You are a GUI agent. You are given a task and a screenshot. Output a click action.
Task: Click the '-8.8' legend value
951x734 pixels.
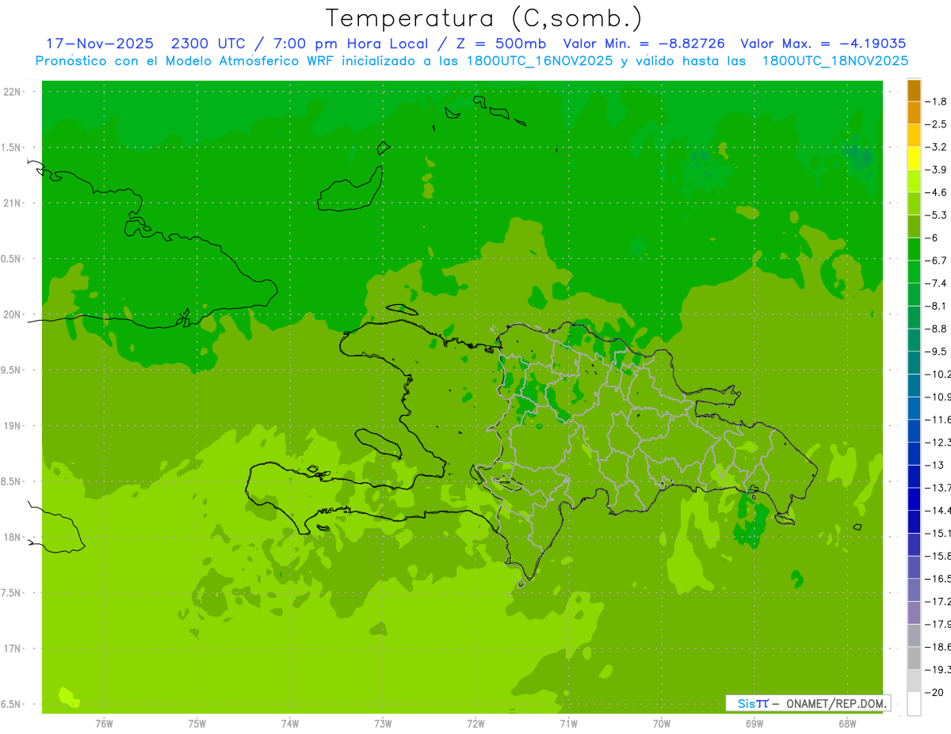coord(937,329)
